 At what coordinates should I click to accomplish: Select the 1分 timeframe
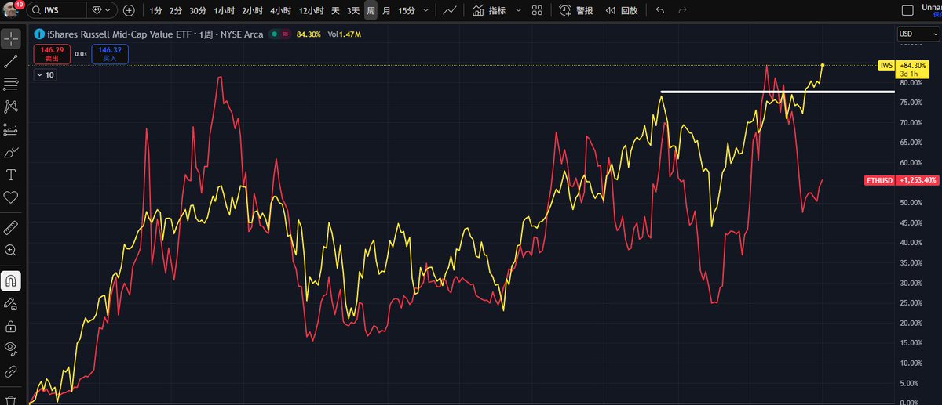point(155,10)
